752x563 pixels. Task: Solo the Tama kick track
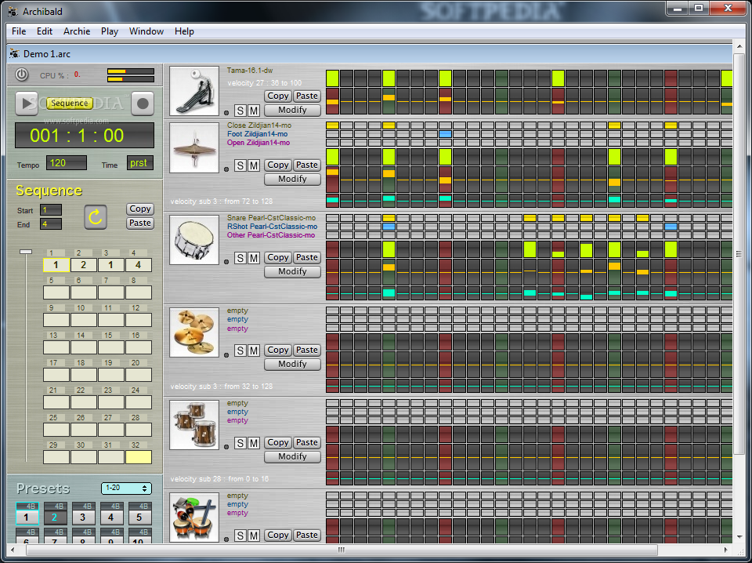click(x=240, y=111)
